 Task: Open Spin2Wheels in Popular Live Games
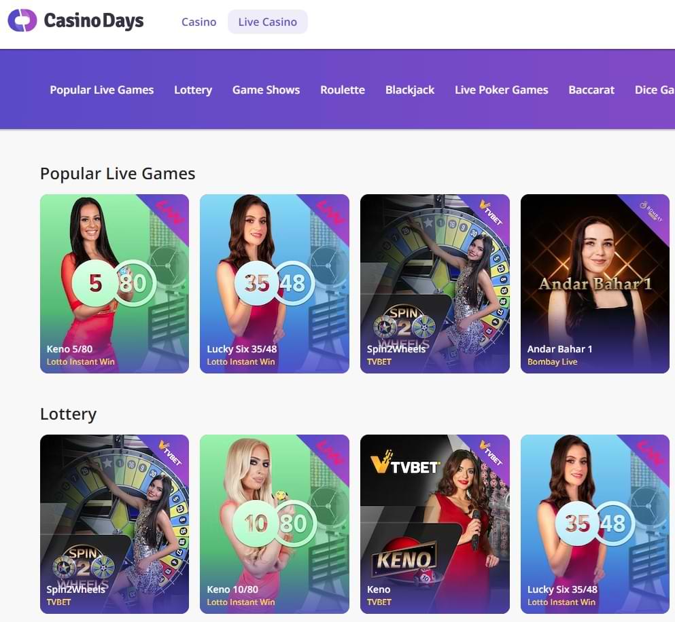pos(435,284)
